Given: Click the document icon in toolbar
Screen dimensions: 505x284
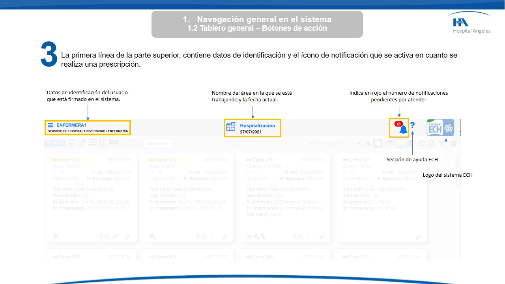Looking at the screenshot, I should point(103,143).
